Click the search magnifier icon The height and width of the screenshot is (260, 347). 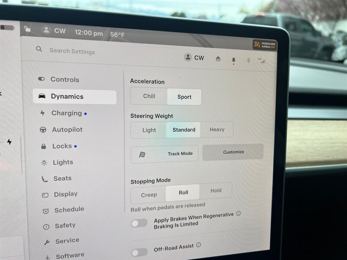39,49
